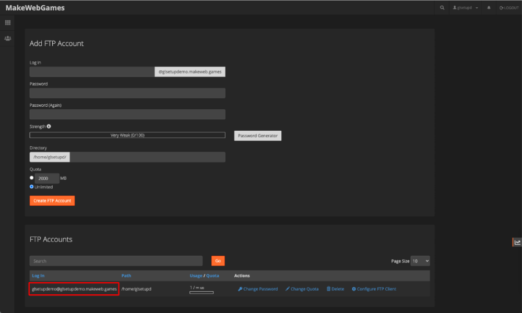
Task: Open the apps grid icon in sidebar
Action: click(8, 23)
